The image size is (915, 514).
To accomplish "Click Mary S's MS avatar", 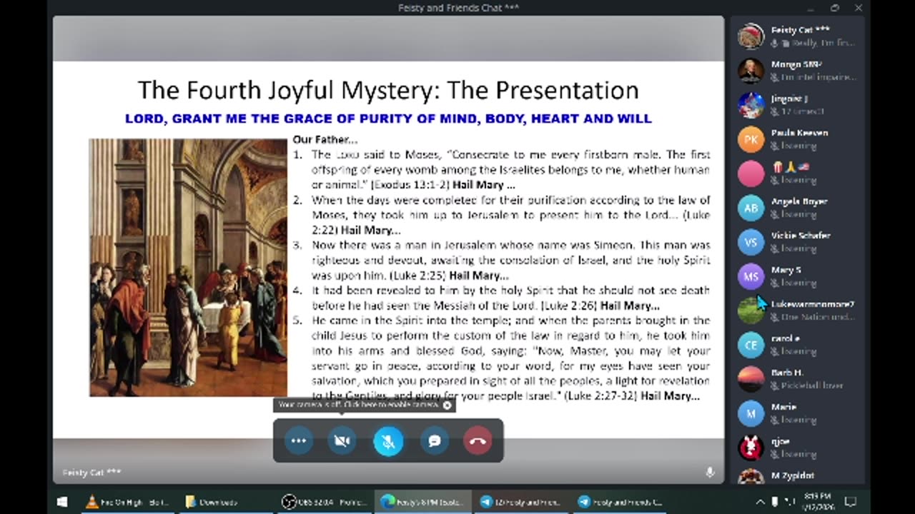I will pyautogui.click(x=751, y=276).
